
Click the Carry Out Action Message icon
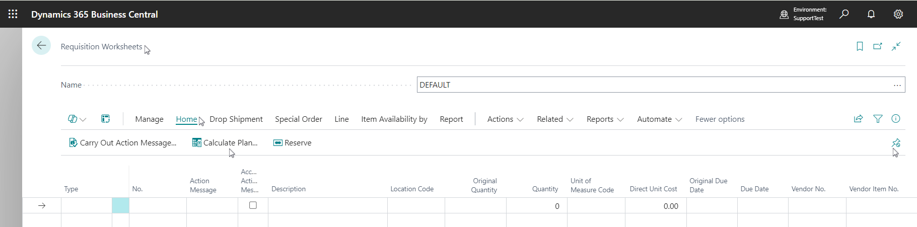[73, 143]
